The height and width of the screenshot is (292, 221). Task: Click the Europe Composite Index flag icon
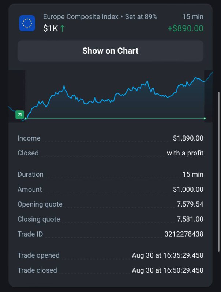27,23
